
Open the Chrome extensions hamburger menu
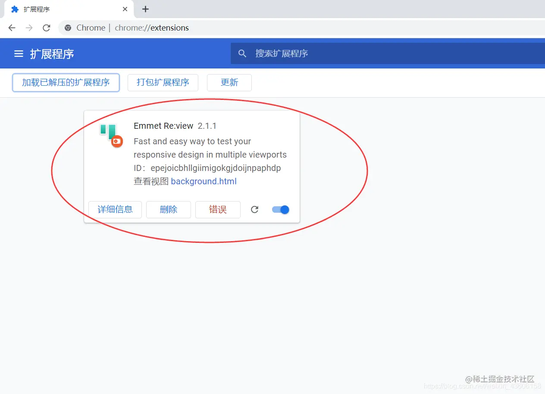(x=19, y=53)
